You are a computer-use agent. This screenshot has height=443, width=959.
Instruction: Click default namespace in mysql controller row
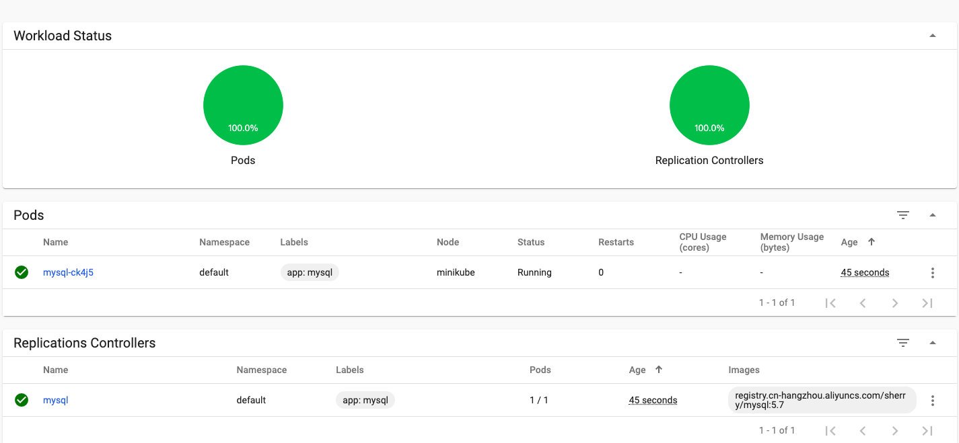pos(251,400)
